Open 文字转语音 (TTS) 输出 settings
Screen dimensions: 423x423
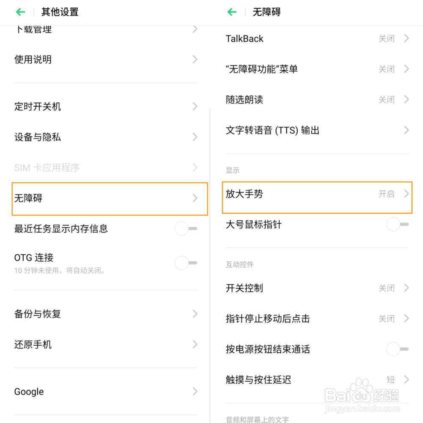pos(317,130)
